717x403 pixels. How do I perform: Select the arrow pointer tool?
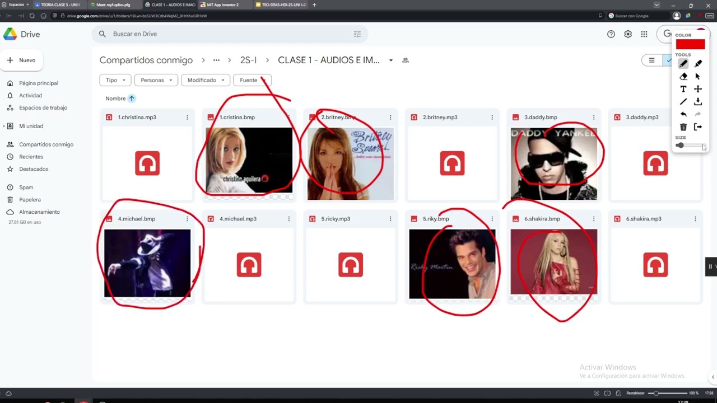coord(698,76)
